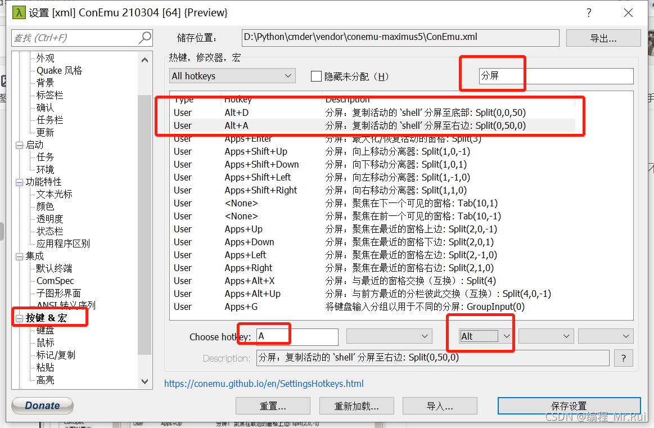
Task: Click the Donate button
Action: (42, 406)
